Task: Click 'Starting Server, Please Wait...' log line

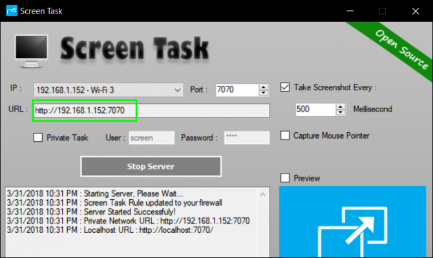Action: coord(95,193)
